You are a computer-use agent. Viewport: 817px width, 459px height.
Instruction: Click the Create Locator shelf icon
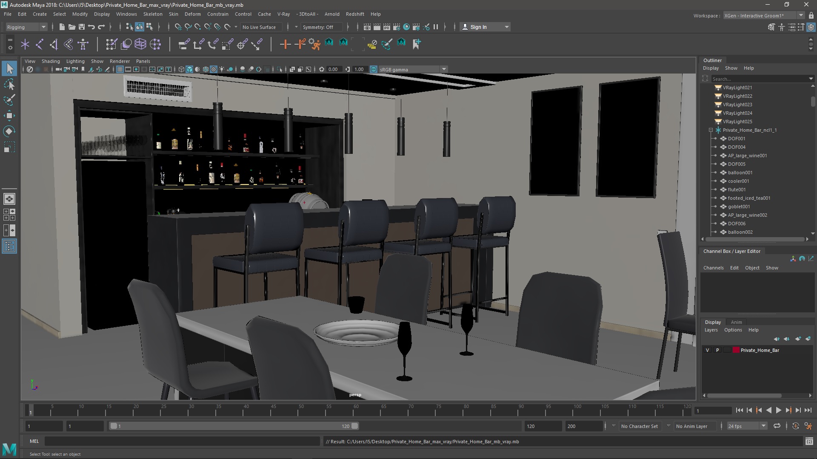point(25,44)
